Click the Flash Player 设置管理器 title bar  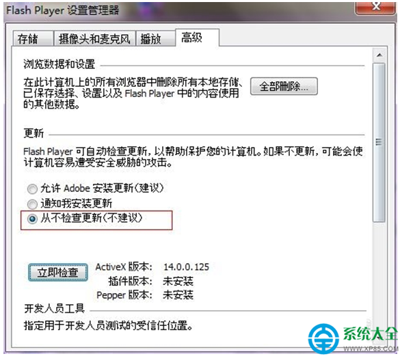(x=178, y=11)
